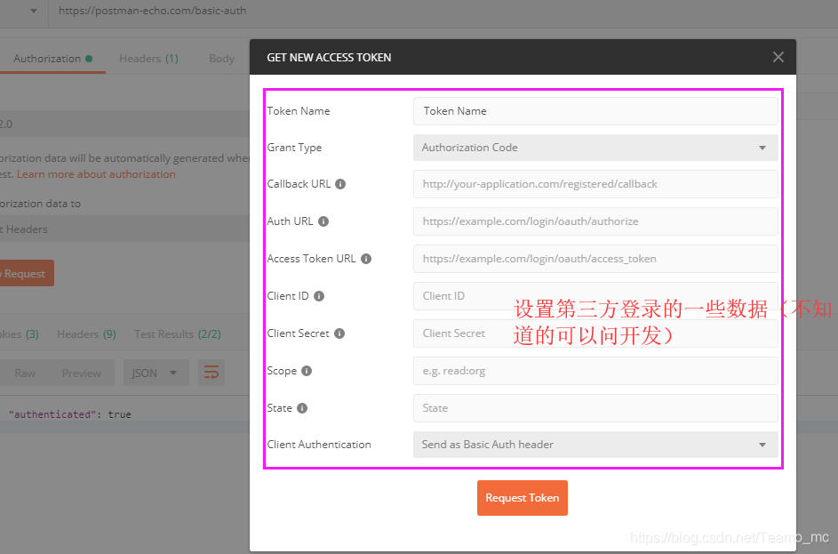Open the Learn more about authorization link
The width and height of the screenshot is (838, 554).
[96, 174]
